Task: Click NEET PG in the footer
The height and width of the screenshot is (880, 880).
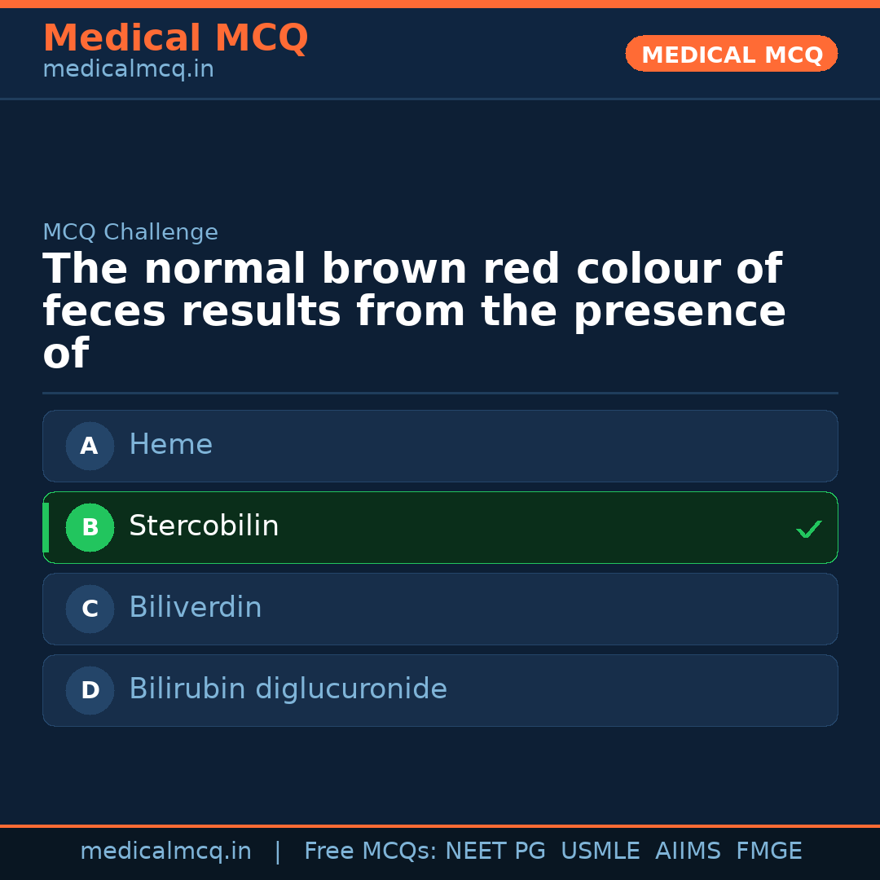Action: 495,851
